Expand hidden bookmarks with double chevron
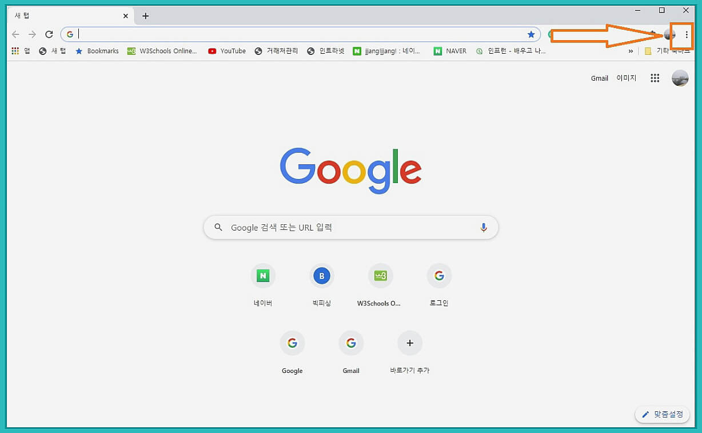Viewport: 702px width, 433px height. click(631, 51)
